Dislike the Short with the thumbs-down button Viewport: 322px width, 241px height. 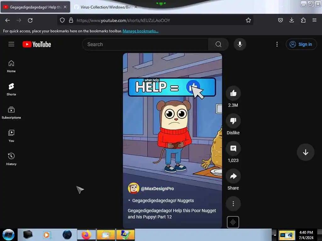pos(233,121)
